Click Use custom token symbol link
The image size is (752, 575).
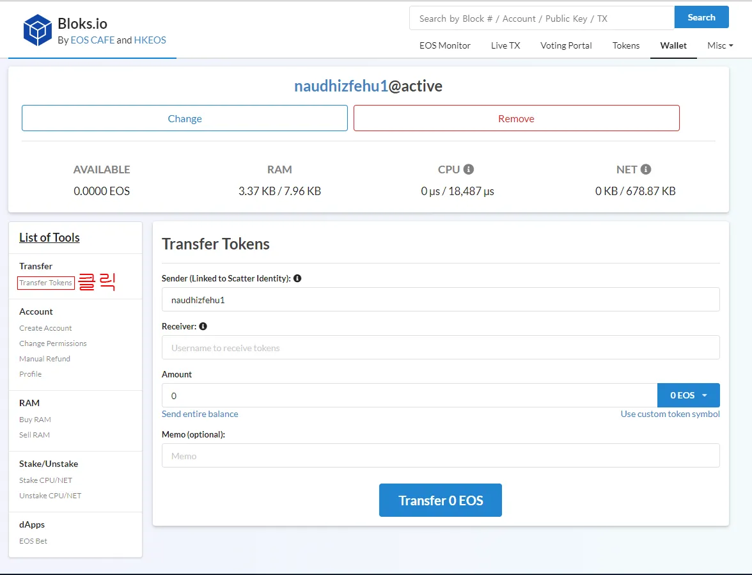[x=670, y=414]
